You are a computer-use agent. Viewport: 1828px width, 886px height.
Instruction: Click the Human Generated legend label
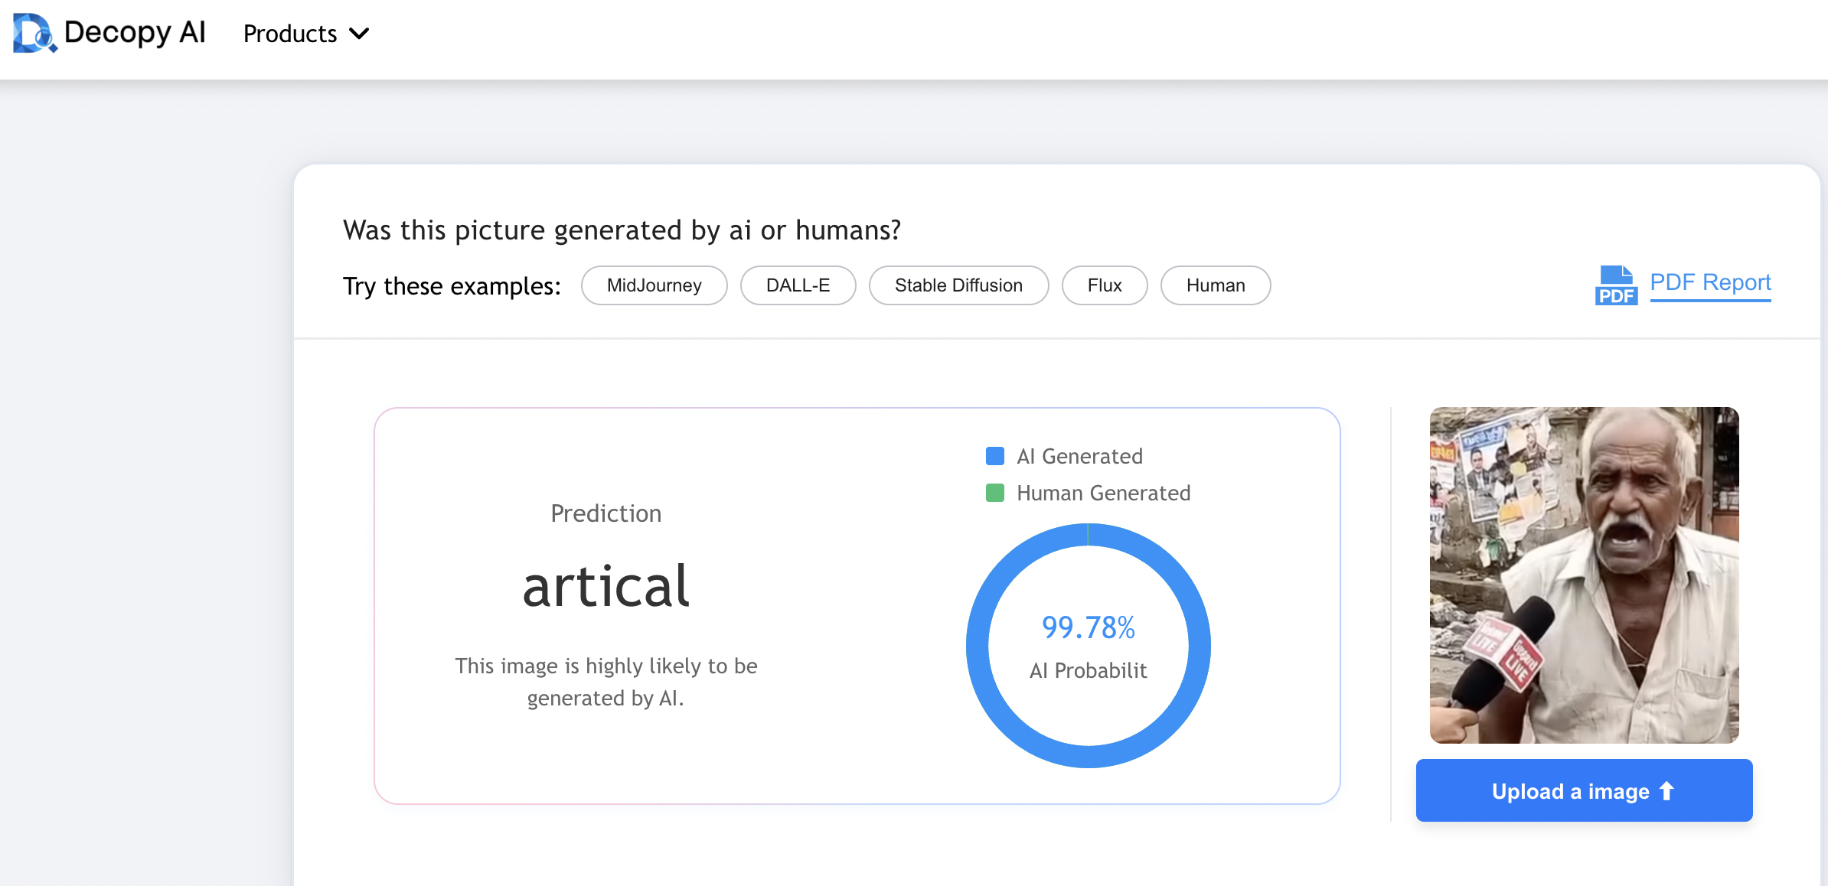(1103, 493)
